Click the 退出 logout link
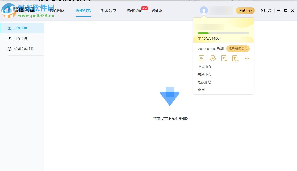This screenshot has height=171, width=297. [201, 90]
